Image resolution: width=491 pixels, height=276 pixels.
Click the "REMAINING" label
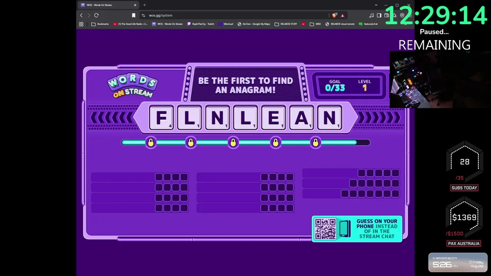tap(434, 45)
